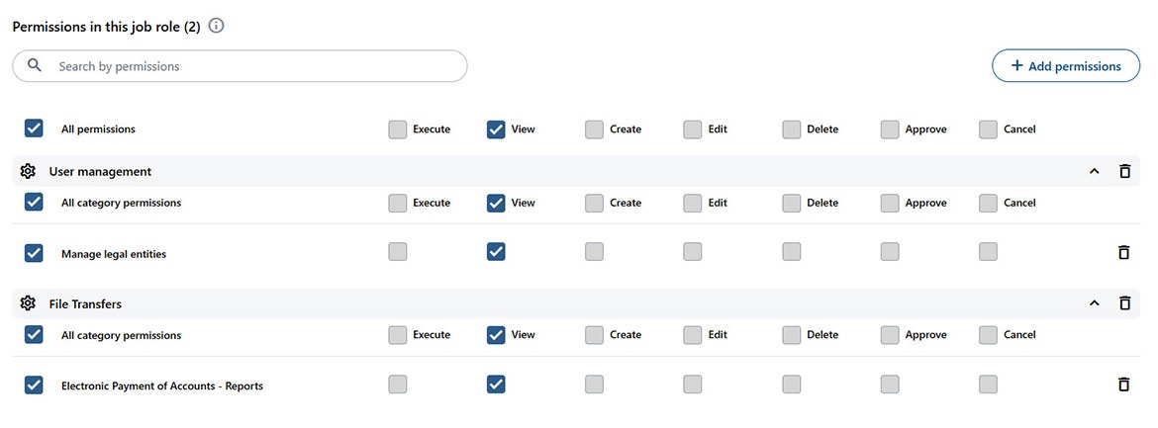The width and height of the screenshot is (1158, 428).
Task: Delete the User management category
Action: (1124, 171)
